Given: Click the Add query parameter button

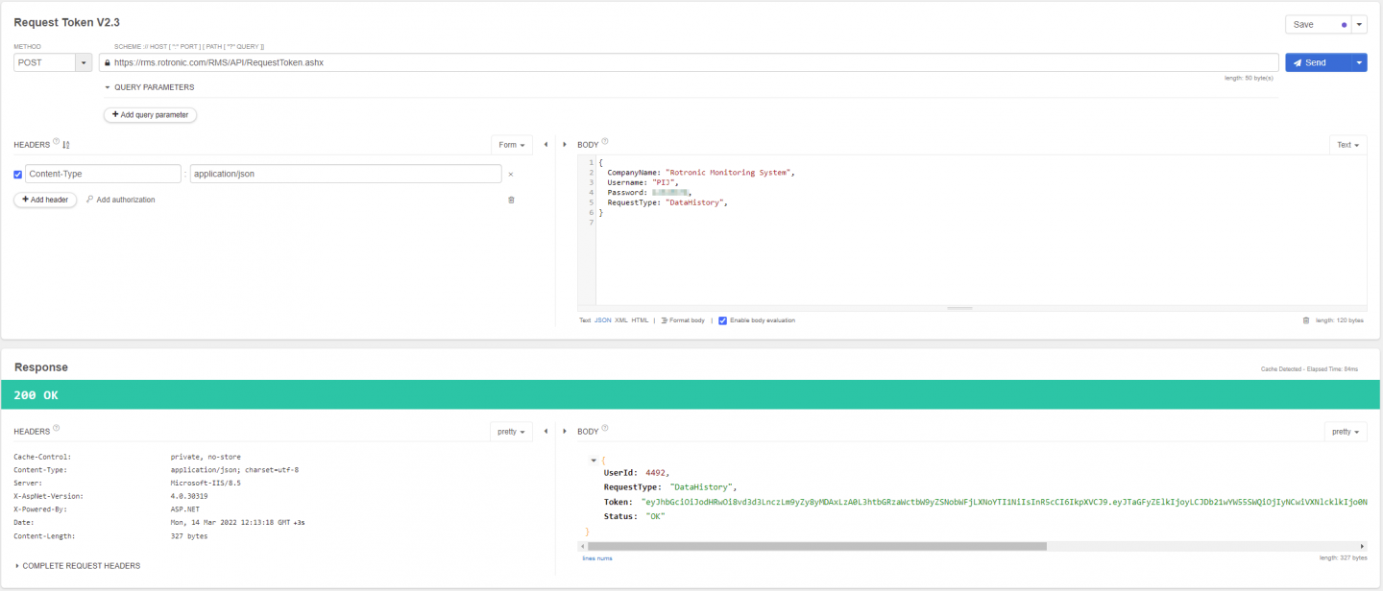Looking at the screenshot, I should coord(150,114).
